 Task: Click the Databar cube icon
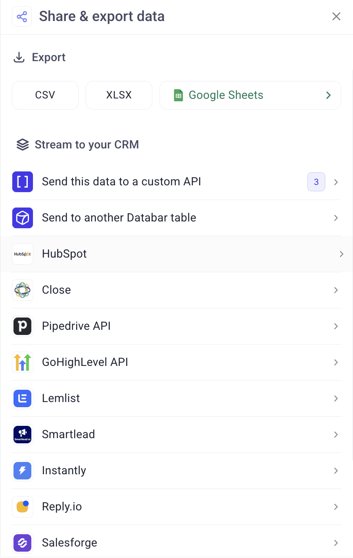[23, 217]
